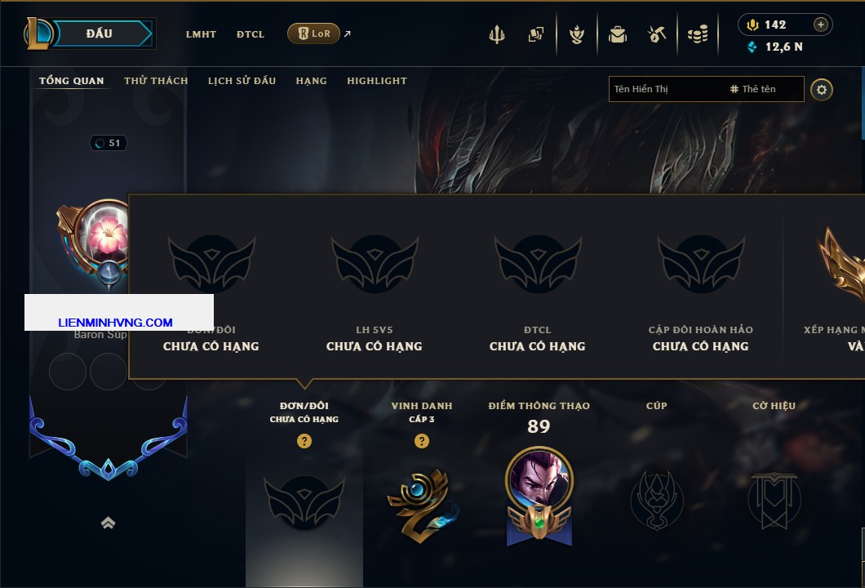Open the inventory bag icon
The height and width of the screenshot is (588, 865).
tap(617, 35)
